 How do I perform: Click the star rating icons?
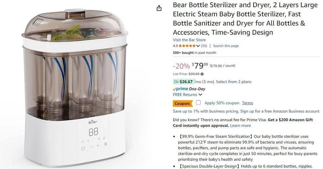point(187,46)
